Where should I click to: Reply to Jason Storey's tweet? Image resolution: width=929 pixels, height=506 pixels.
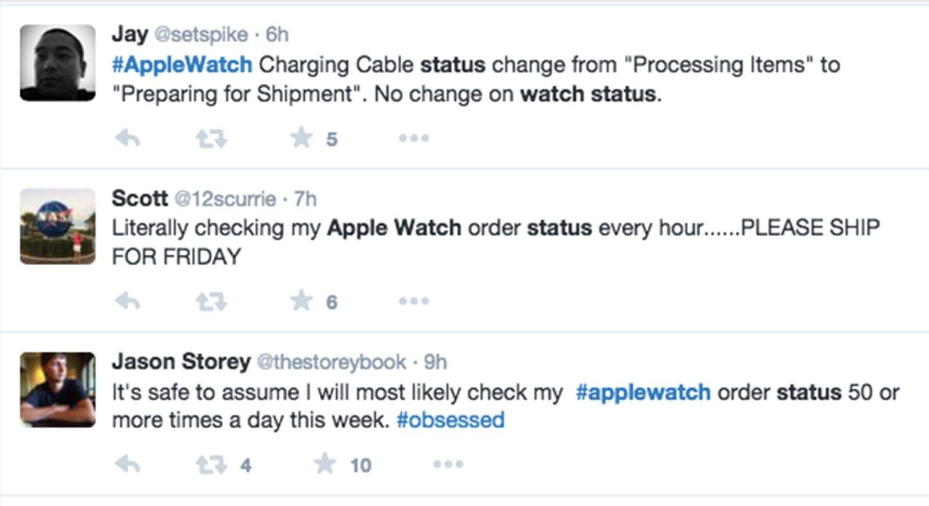click(x=128, y=464)
